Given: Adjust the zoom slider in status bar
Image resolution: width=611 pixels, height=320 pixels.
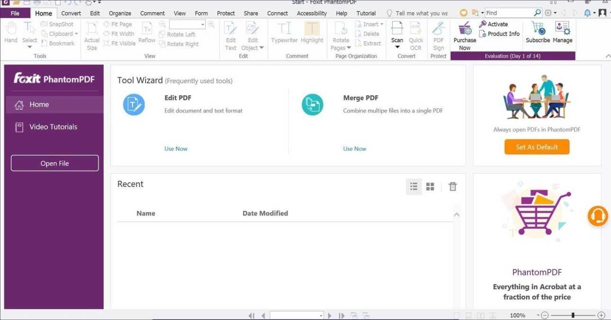Looking at the screenshot, I should (573, 315).
